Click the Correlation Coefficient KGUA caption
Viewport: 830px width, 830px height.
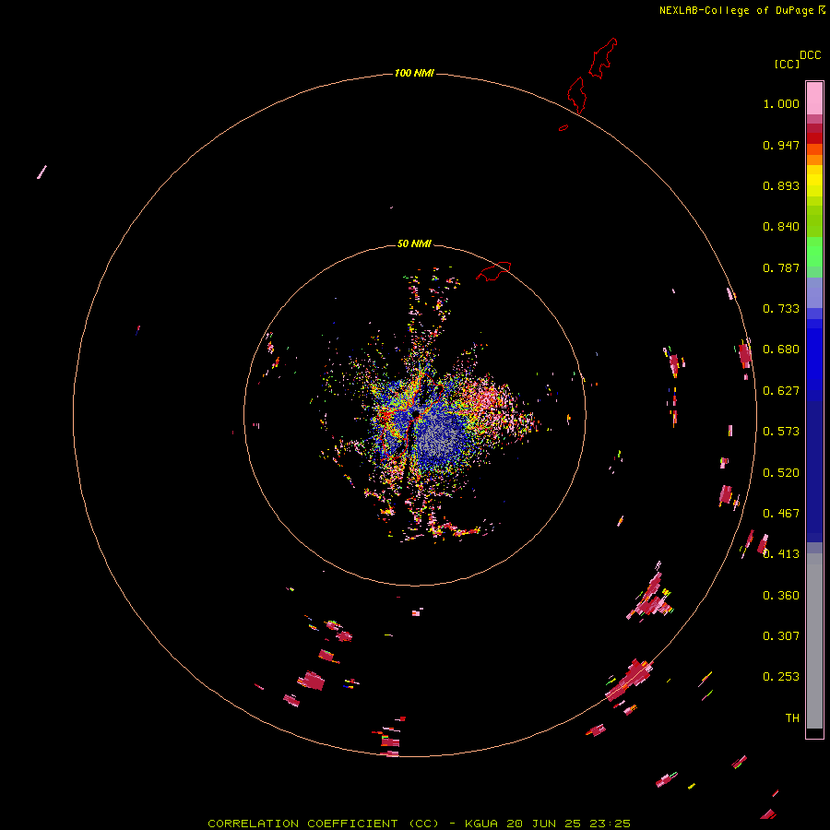click(x=419, y=824)
